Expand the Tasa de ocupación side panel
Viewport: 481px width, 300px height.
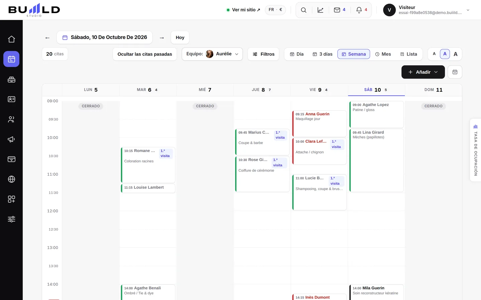coord(475,150)
